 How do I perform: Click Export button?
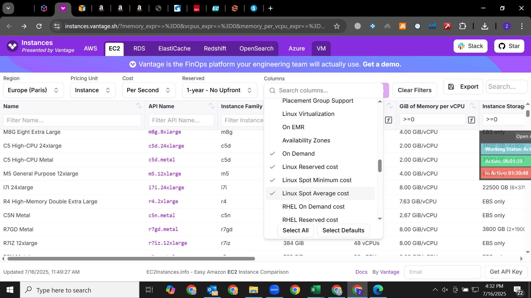click(x=463, y=87)
